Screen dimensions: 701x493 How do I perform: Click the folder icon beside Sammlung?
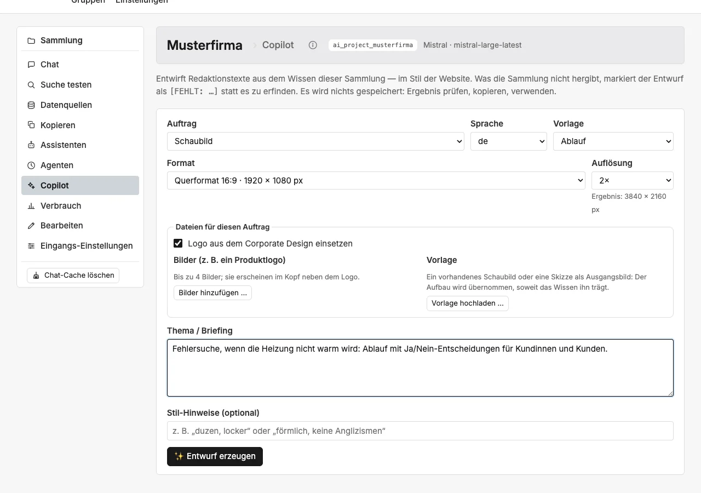click(31, 41)
